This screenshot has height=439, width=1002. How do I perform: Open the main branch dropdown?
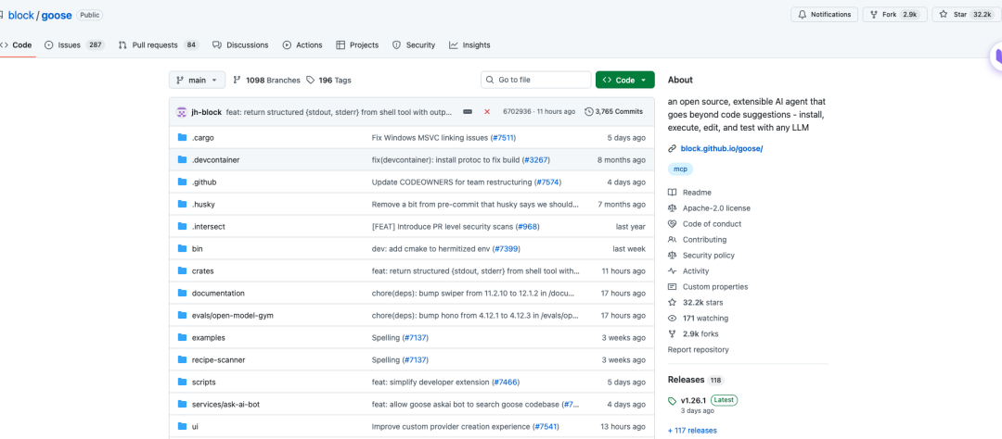click(x=197, y=80)
